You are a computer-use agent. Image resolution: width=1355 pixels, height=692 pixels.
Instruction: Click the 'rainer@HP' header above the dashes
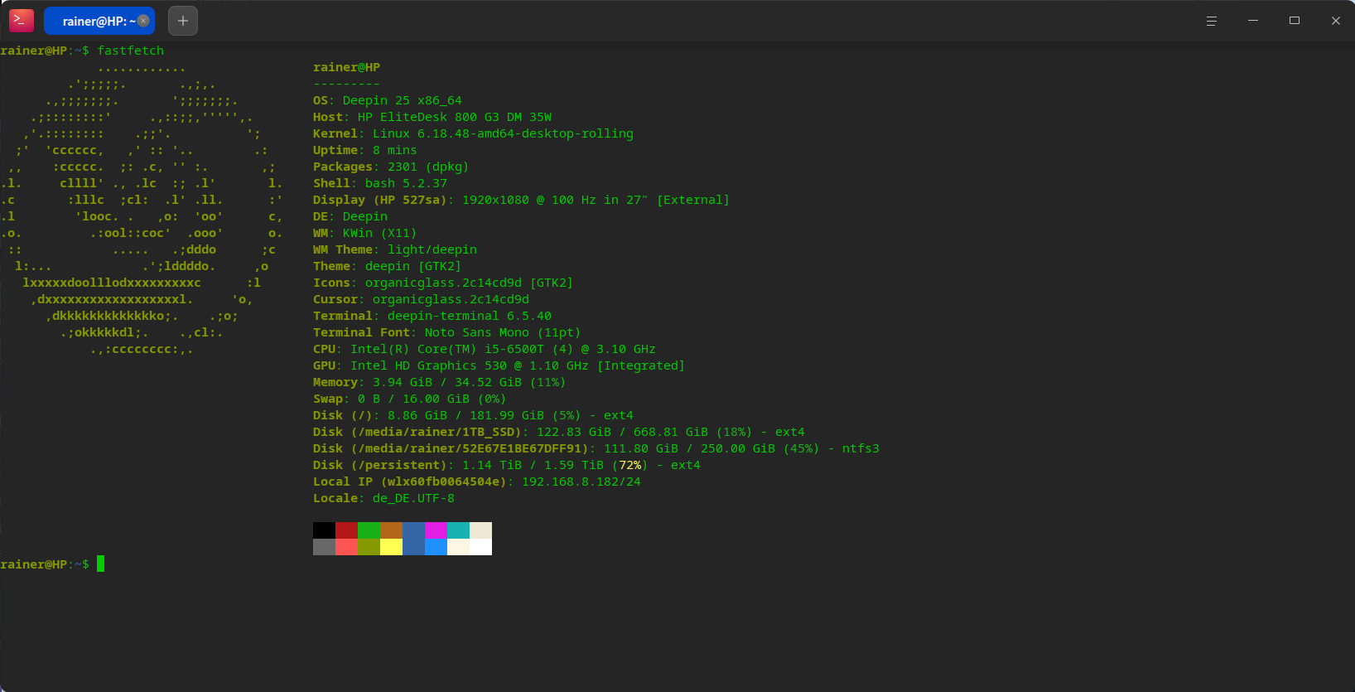pos(346,67)
